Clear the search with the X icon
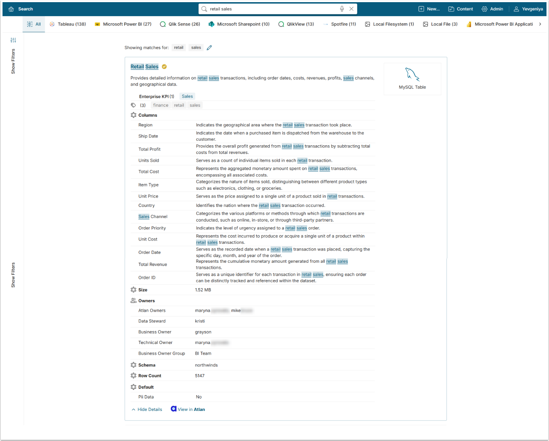This screenshot has height=441, width=549. tap(352, 9)
